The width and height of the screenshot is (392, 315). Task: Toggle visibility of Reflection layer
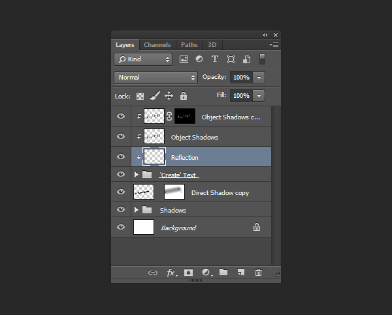pyautogui.click(x=121, y=157)
